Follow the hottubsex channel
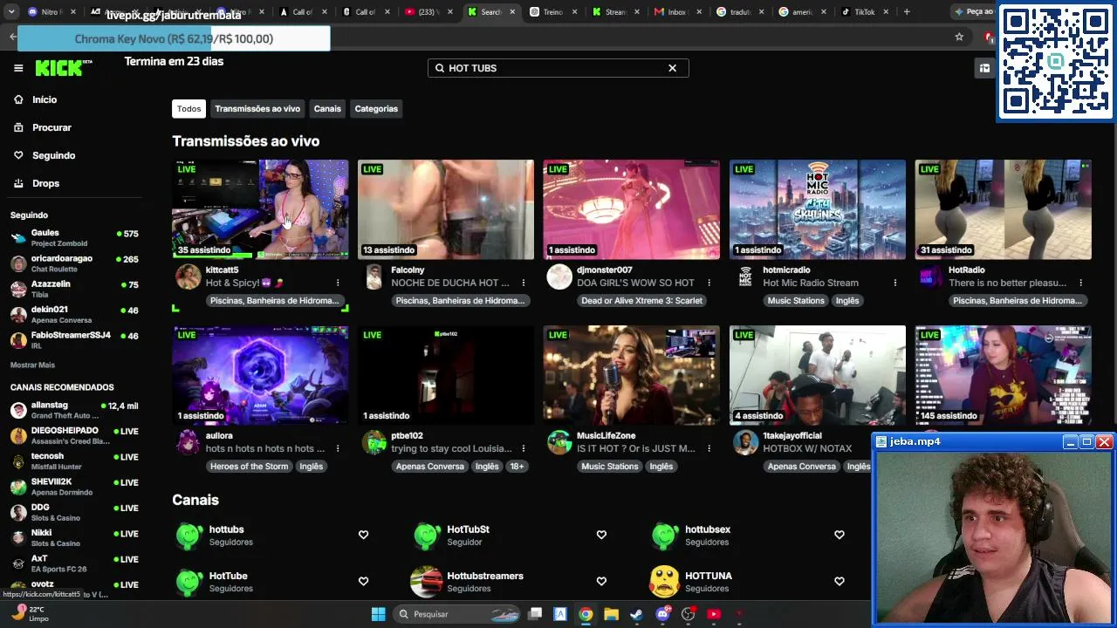Image resolution: width=1117 pixels, height=628 pixels. tap(839, 535)
